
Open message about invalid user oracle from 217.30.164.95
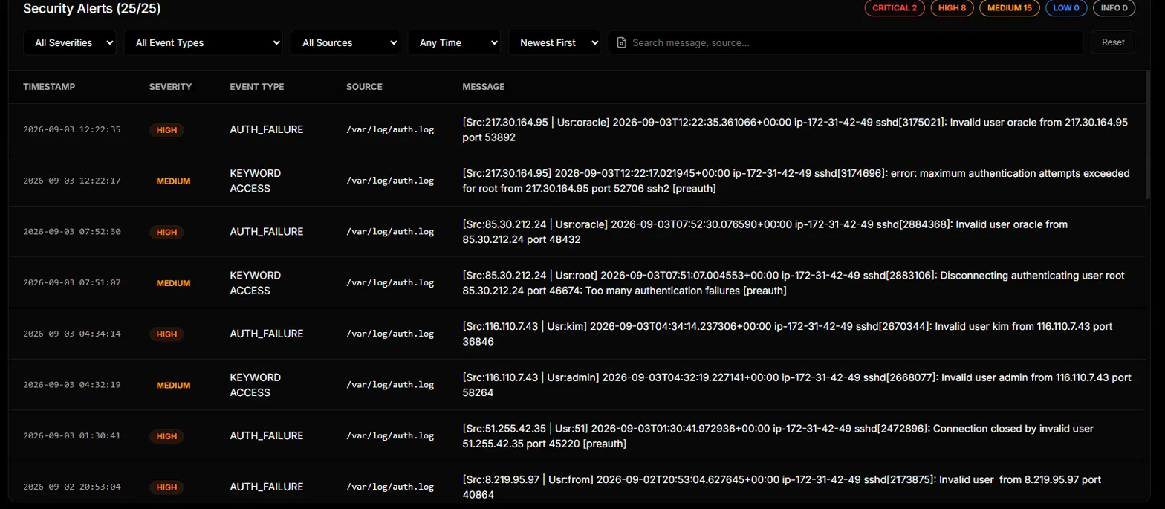coord(795,129)
